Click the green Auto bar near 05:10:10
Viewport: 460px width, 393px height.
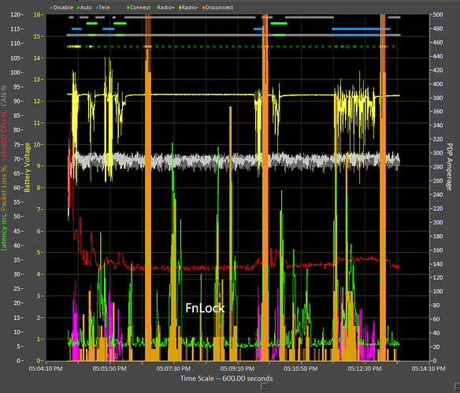click(279, 23)
